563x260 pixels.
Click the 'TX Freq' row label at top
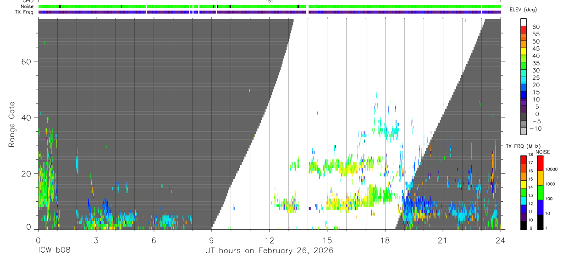click(x=25, y=12)
